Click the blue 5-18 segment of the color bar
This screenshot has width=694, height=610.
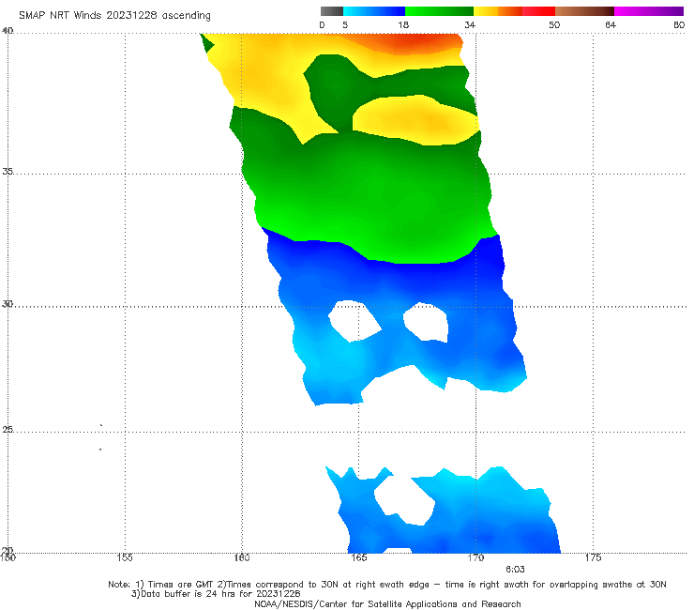[x=374, y=11]
